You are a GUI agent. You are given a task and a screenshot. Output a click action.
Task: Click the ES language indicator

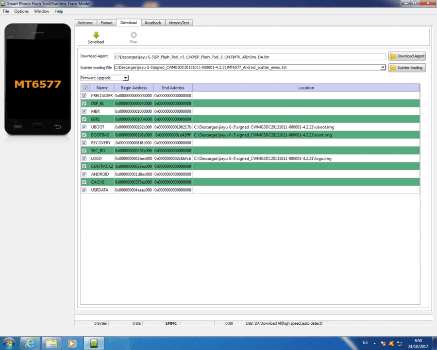point(365,342)
